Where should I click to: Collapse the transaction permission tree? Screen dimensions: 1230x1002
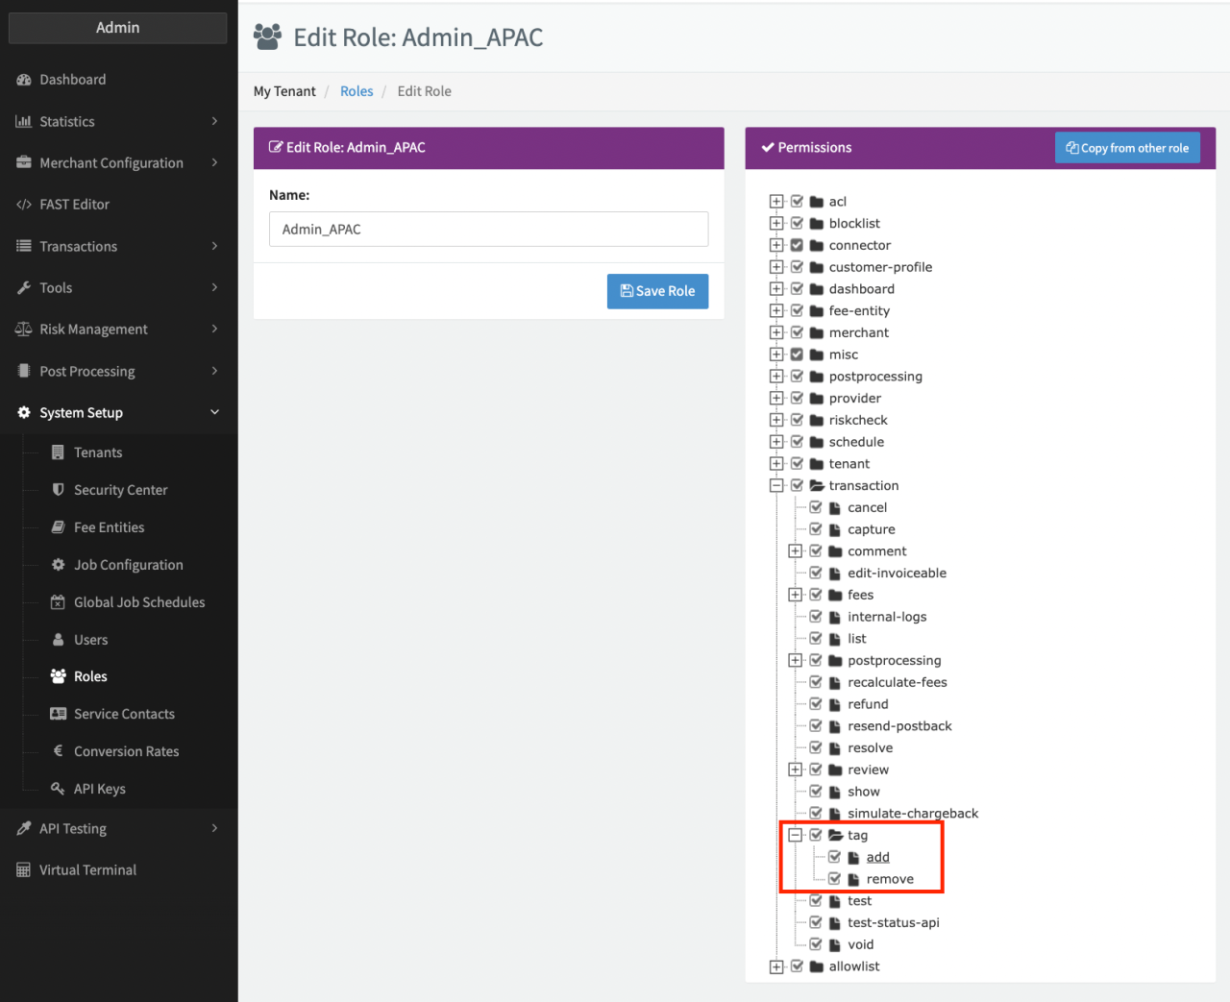[776, 485]
